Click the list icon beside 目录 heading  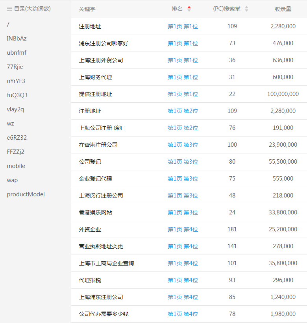[9, 9]
